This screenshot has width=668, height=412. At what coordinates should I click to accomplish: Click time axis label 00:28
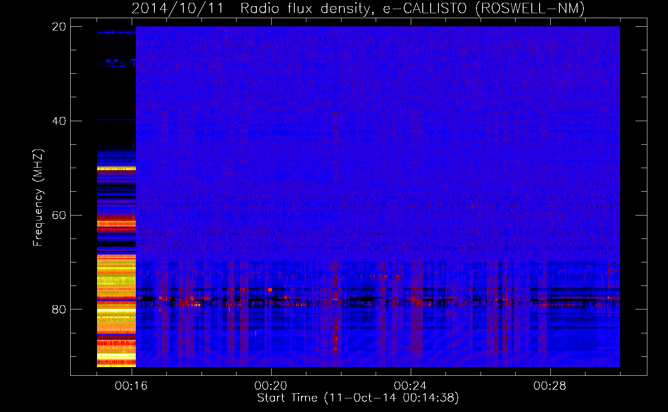pyautogui.click(x=550, y=386)
